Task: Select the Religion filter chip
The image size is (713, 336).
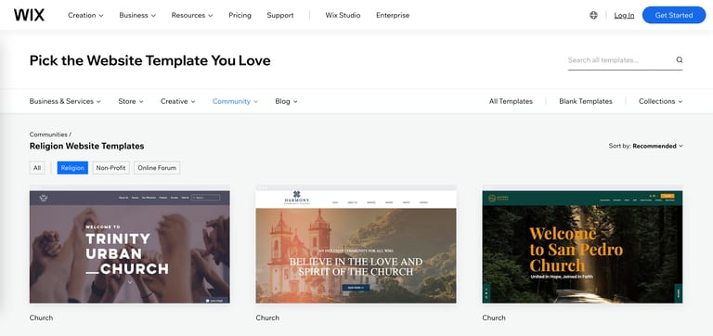Action: tap(72, 168)
